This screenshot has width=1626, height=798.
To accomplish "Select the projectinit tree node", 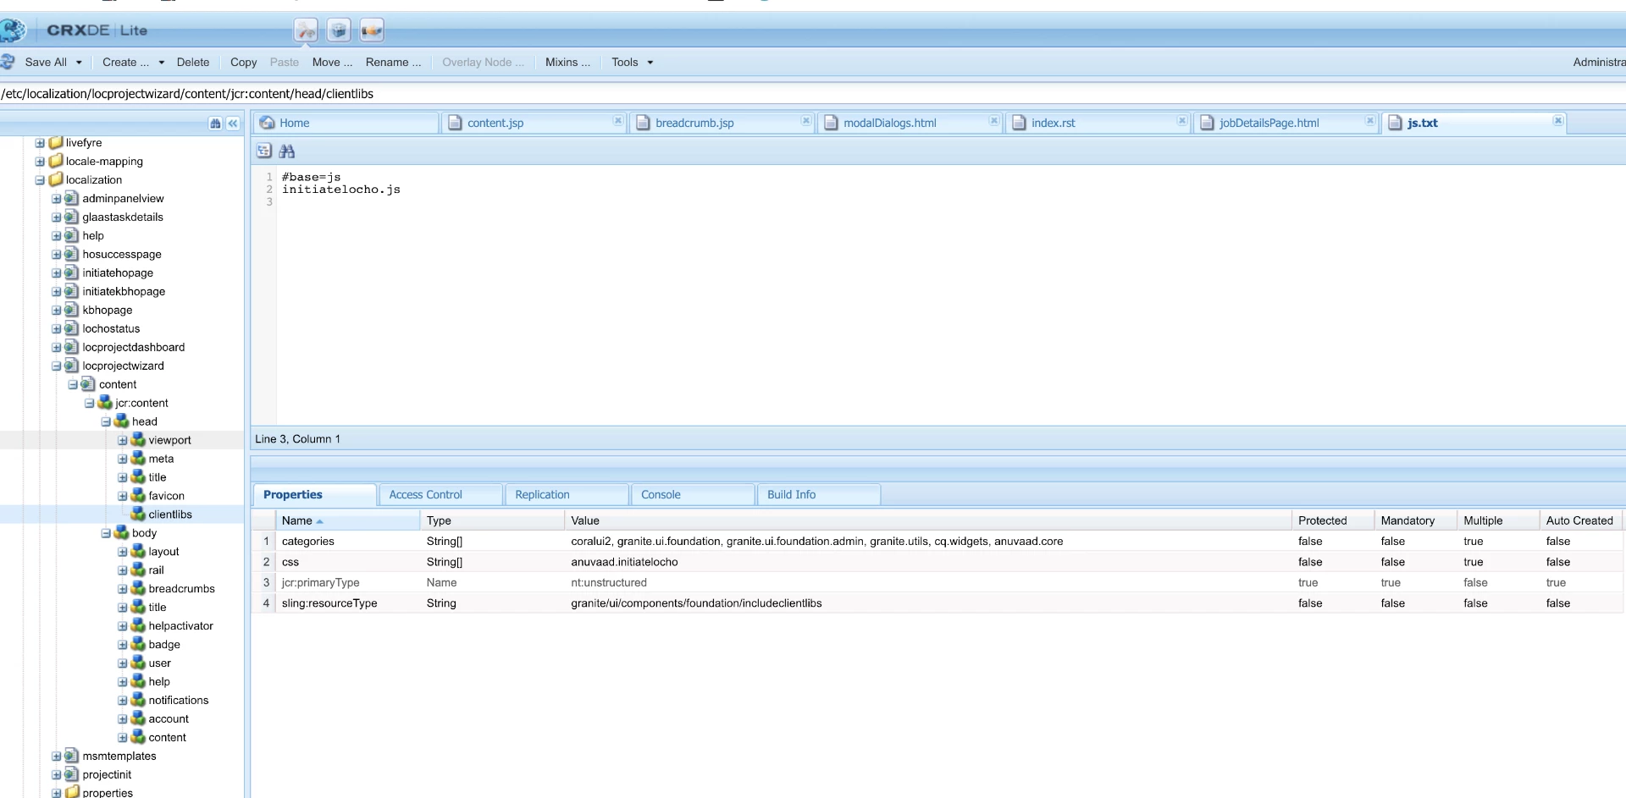I will 107,774.
